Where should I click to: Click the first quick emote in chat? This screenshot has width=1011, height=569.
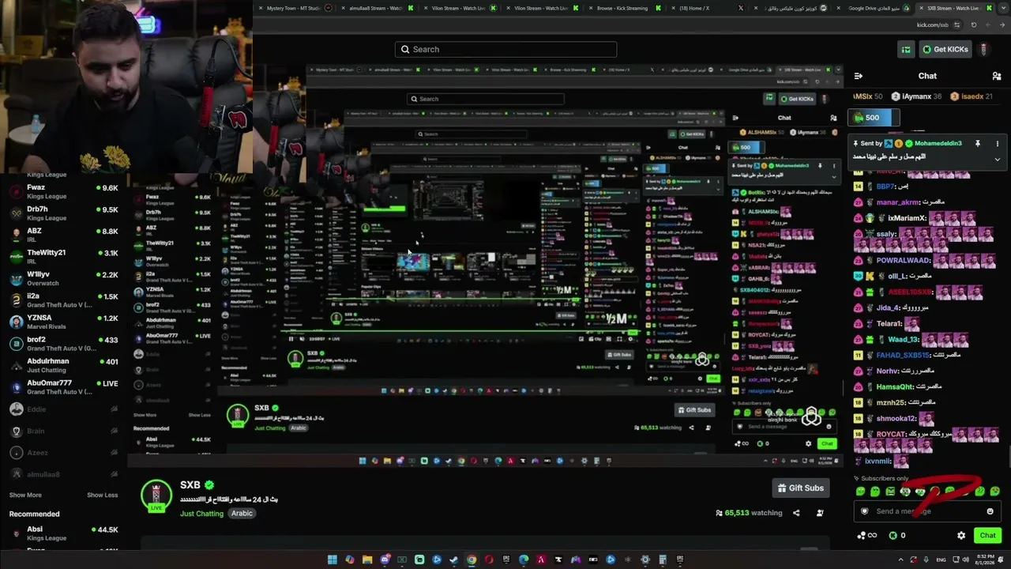click(861, 492)
